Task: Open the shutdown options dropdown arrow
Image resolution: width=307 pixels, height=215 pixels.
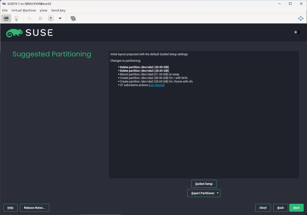Action: pyautogui.click(x=60, y=18)
